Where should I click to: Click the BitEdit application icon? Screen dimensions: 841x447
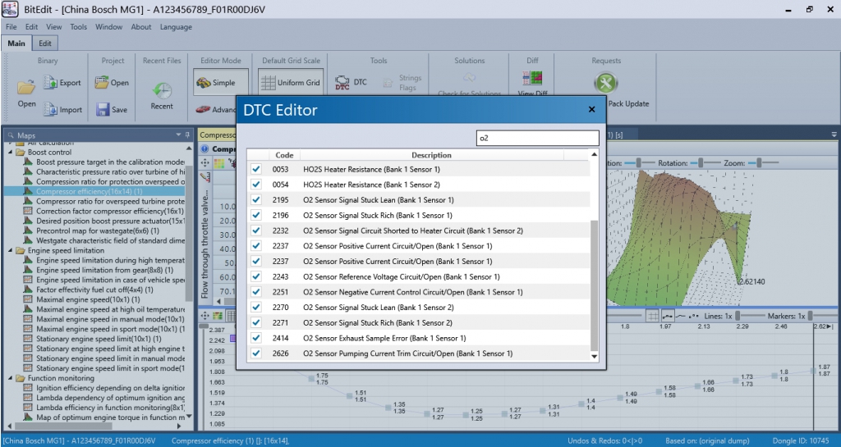click(x=10, y=9)
